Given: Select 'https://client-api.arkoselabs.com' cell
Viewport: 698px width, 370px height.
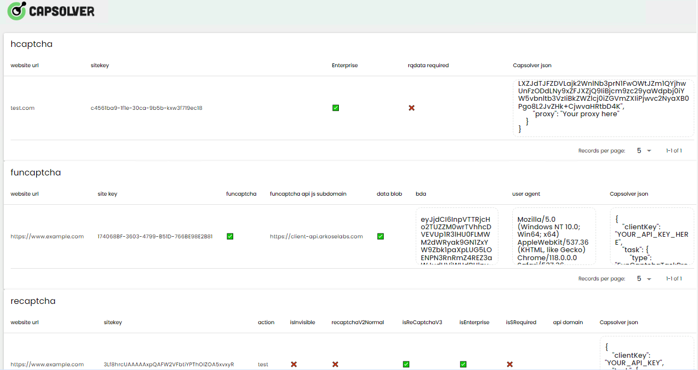Looking at the screenshot, I should tap(316, 236).
